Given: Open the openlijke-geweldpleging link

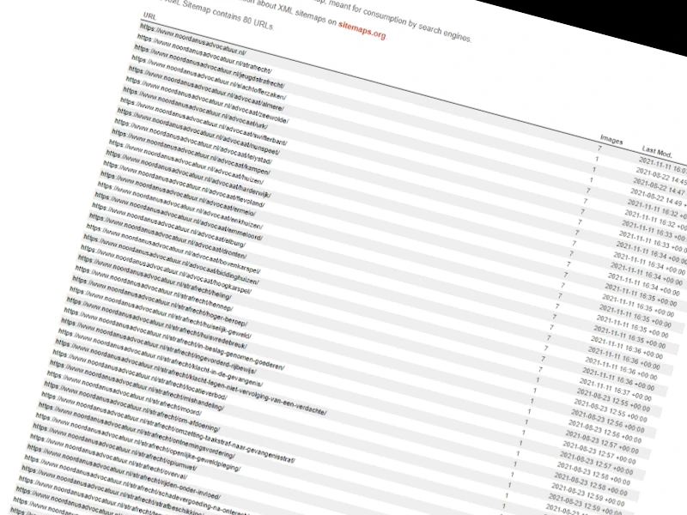Looking at the screenshot, I should coord(137,442).
